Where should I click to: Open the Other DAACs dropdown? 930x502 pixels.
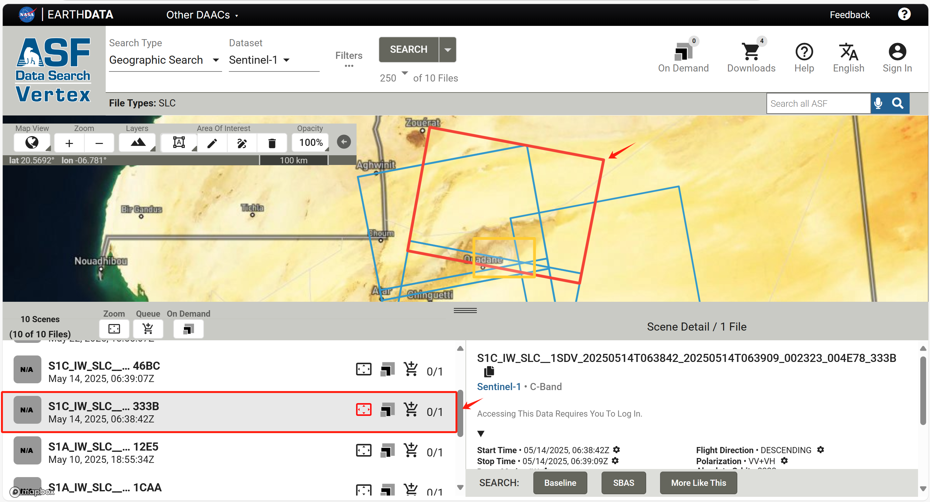point(202,15)
